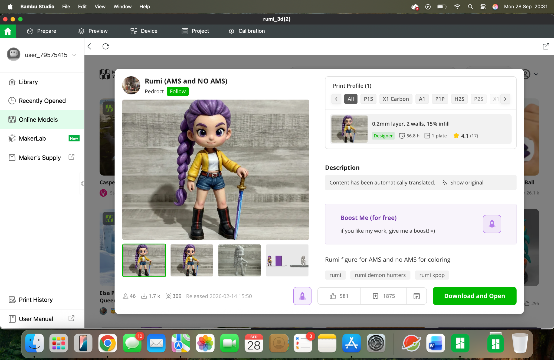Open Recently Opened in sidebar
The width and height of the screenshot is (554, 360).
tap(42, 101)
